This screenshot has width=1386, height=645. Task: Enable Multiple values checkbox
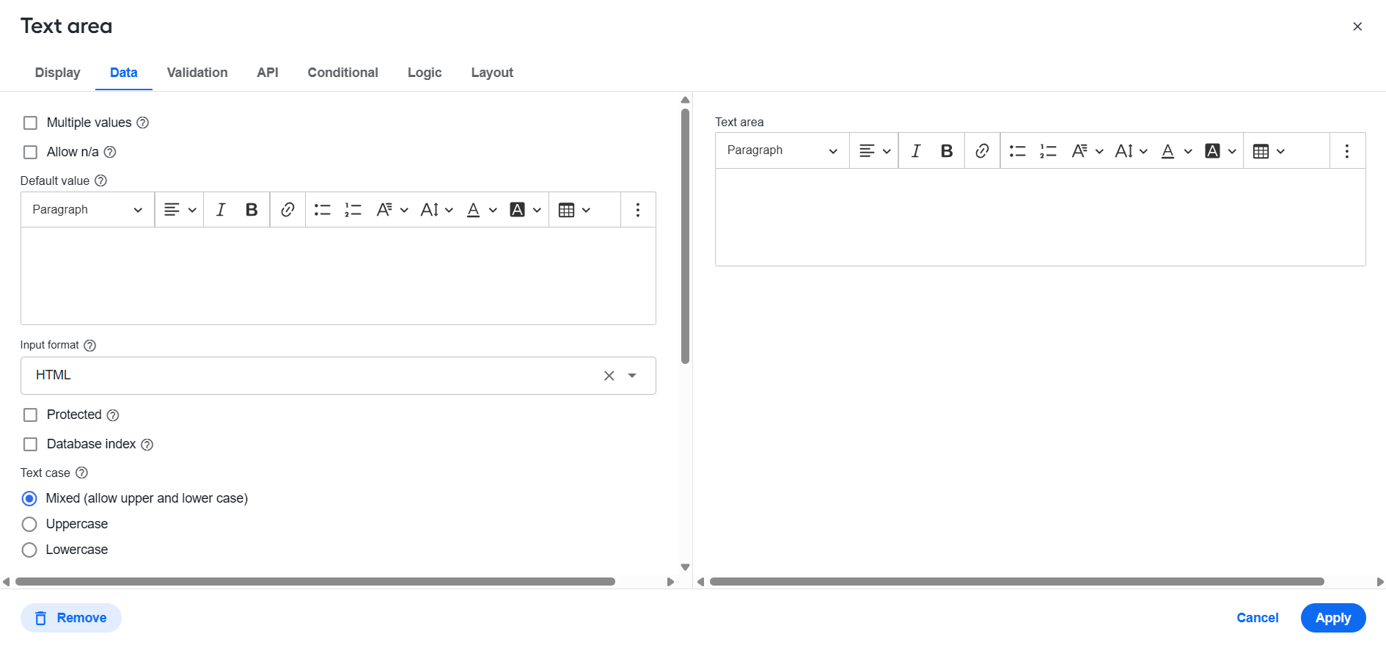click(30, 123)
